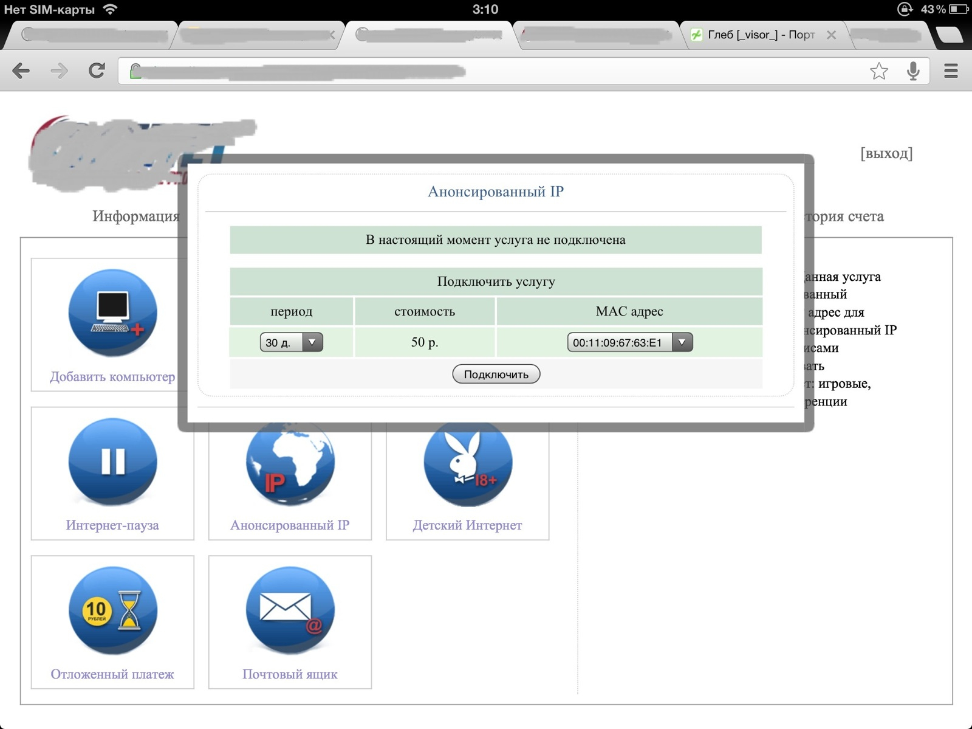Open the История счета tab
Viewport: 972px width, 729px height.
click(x=844, y=216)
